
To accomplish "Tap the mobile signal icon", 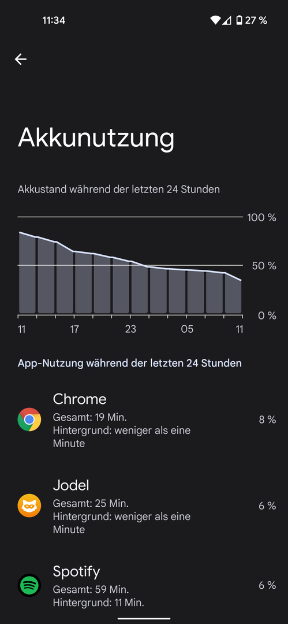I will 227,20.
